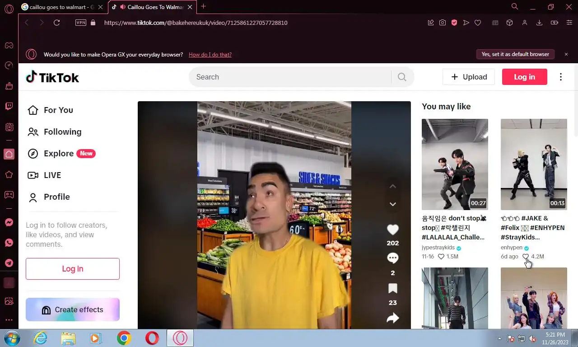578x347 pixels.
Task: Toggle battery saver icon in toolbar
Action: coord(555,23)
